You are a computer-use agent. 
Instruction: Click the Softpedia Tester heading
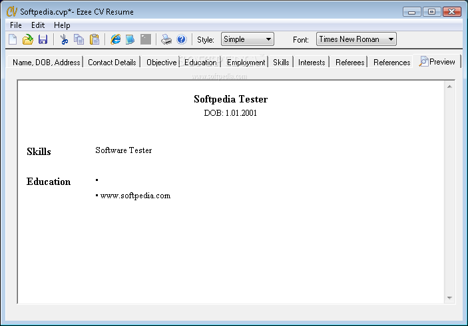(231, 99)
